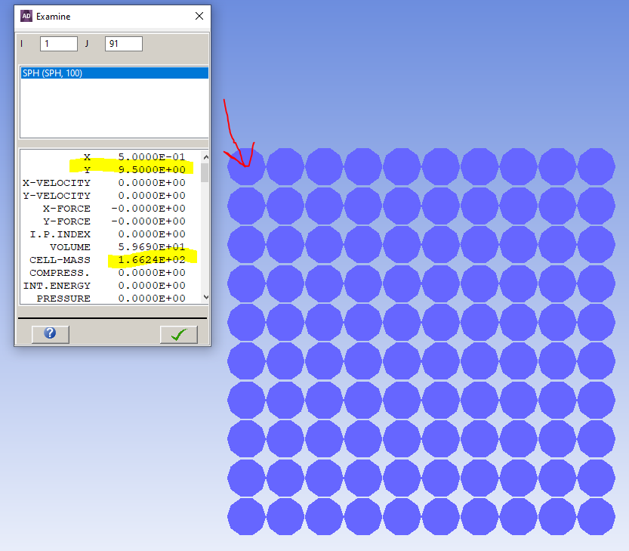Focus the I index input field
The image size is (629, 551).
59,44
